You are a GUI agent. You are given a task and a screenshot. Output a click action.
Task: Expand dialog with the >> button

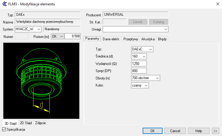tap(215, 131)
